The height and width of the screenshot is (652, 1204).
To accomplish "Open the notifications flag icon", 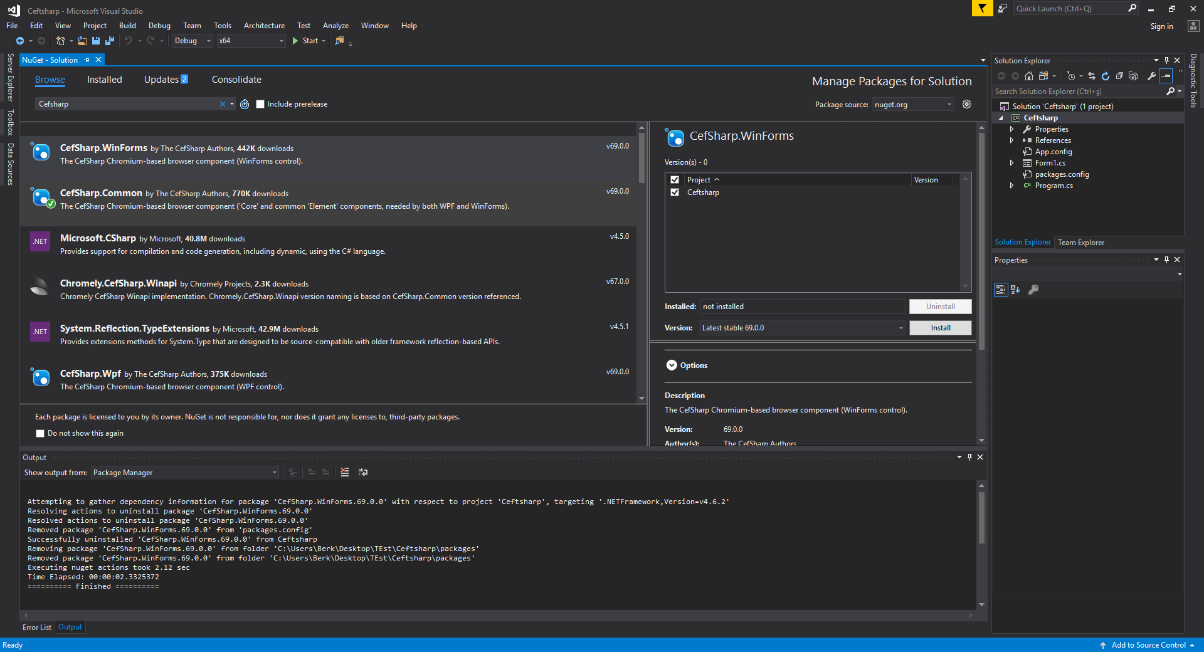I will click(x=982, y=8).
